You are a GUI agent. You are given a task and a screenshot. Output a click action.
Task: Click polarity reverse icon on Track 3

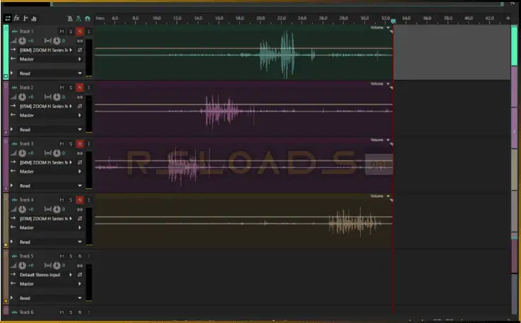coord(80,162)
